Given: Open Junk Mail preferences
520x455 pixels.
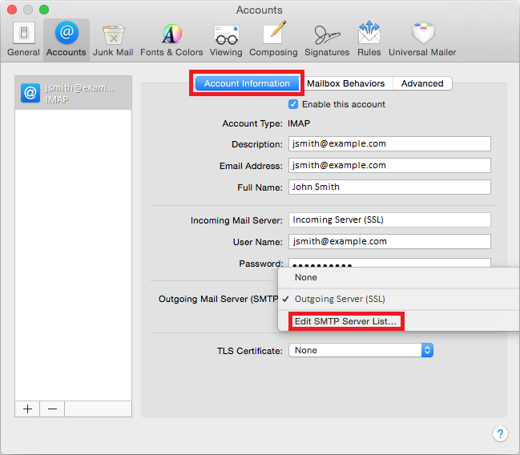Looking at the screenshot, I should coord(113,39).
